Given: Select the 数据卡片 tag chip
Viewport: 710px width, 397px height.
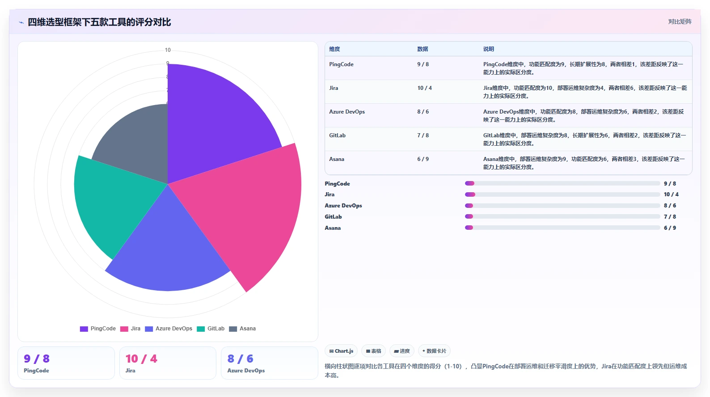Looking at the screenshot, I should [434, 351].
